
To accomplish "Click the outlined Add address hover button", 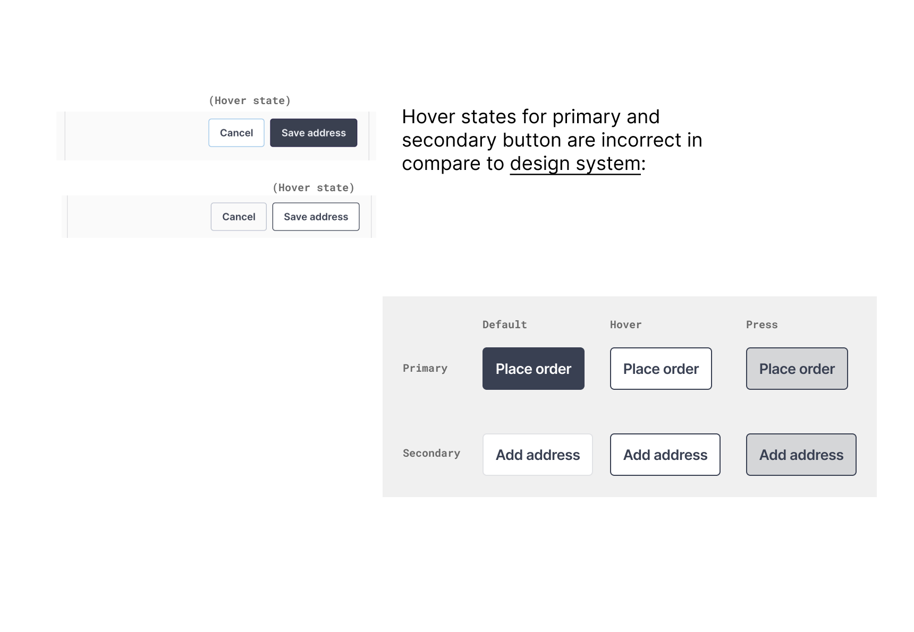I will [x=665, y=455].
